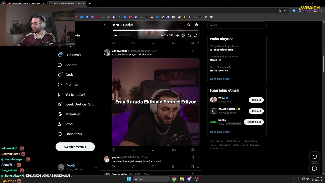Like the top video post showing 1 like

pos(154,43)
